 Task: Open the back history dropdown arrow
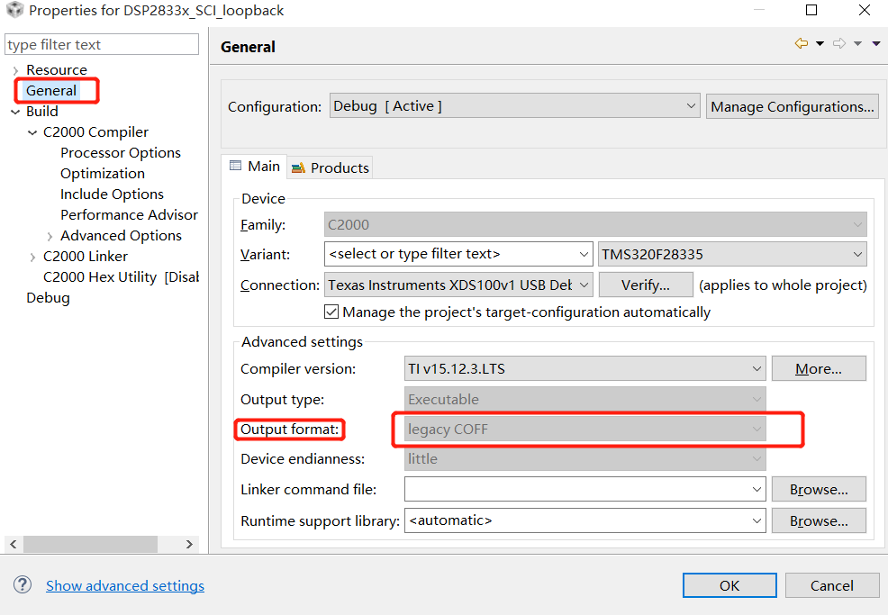tap(820, 44)
